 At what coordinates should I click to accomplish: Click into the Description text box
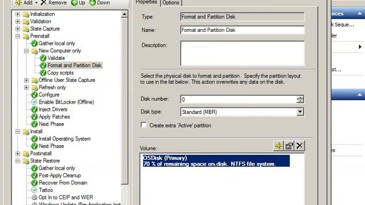pyautogui.click(x=242, y=54)
